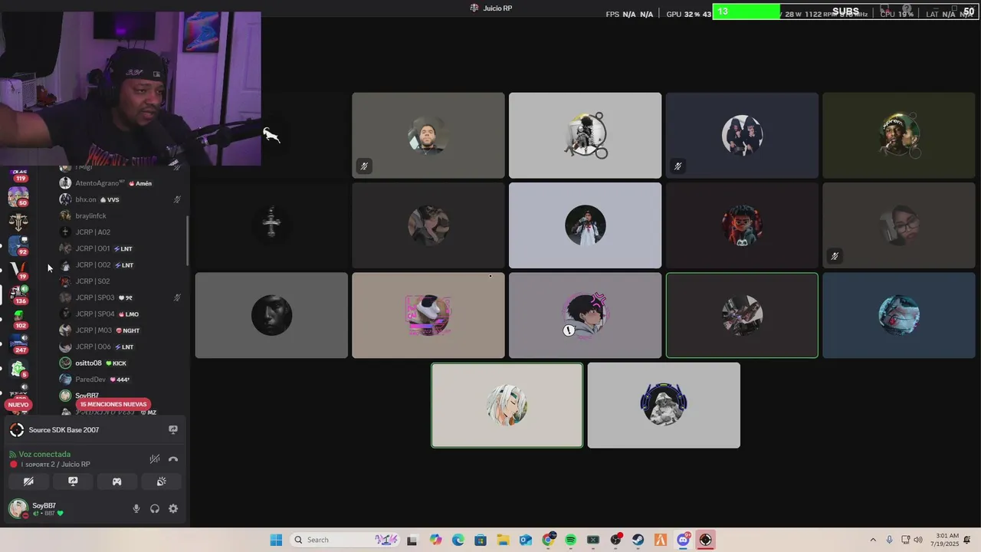The width and height of the screenshot is (981, 552).
Task: Focus the tile with the bearded man photo
Action: coord(428,136)
